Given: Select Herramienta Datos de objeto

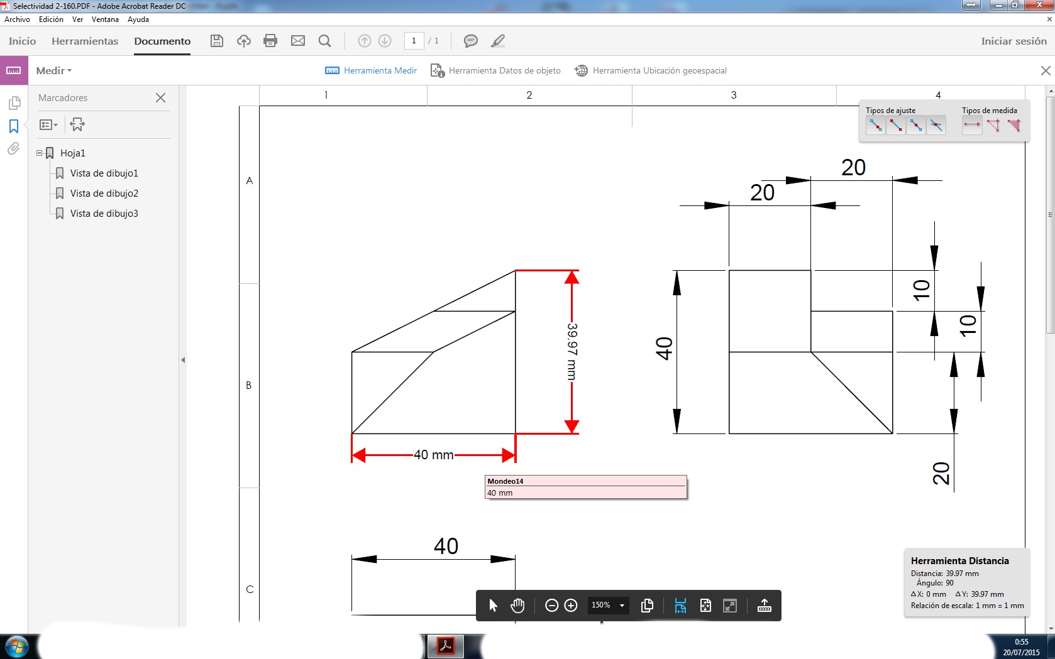Looking at the screenshot, I should coord(495,70).
